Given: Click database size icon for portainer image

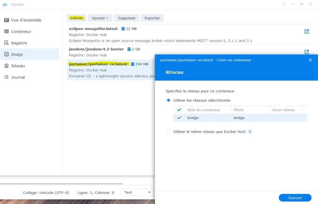Looking at the screenshot, I should click(132, 64).
